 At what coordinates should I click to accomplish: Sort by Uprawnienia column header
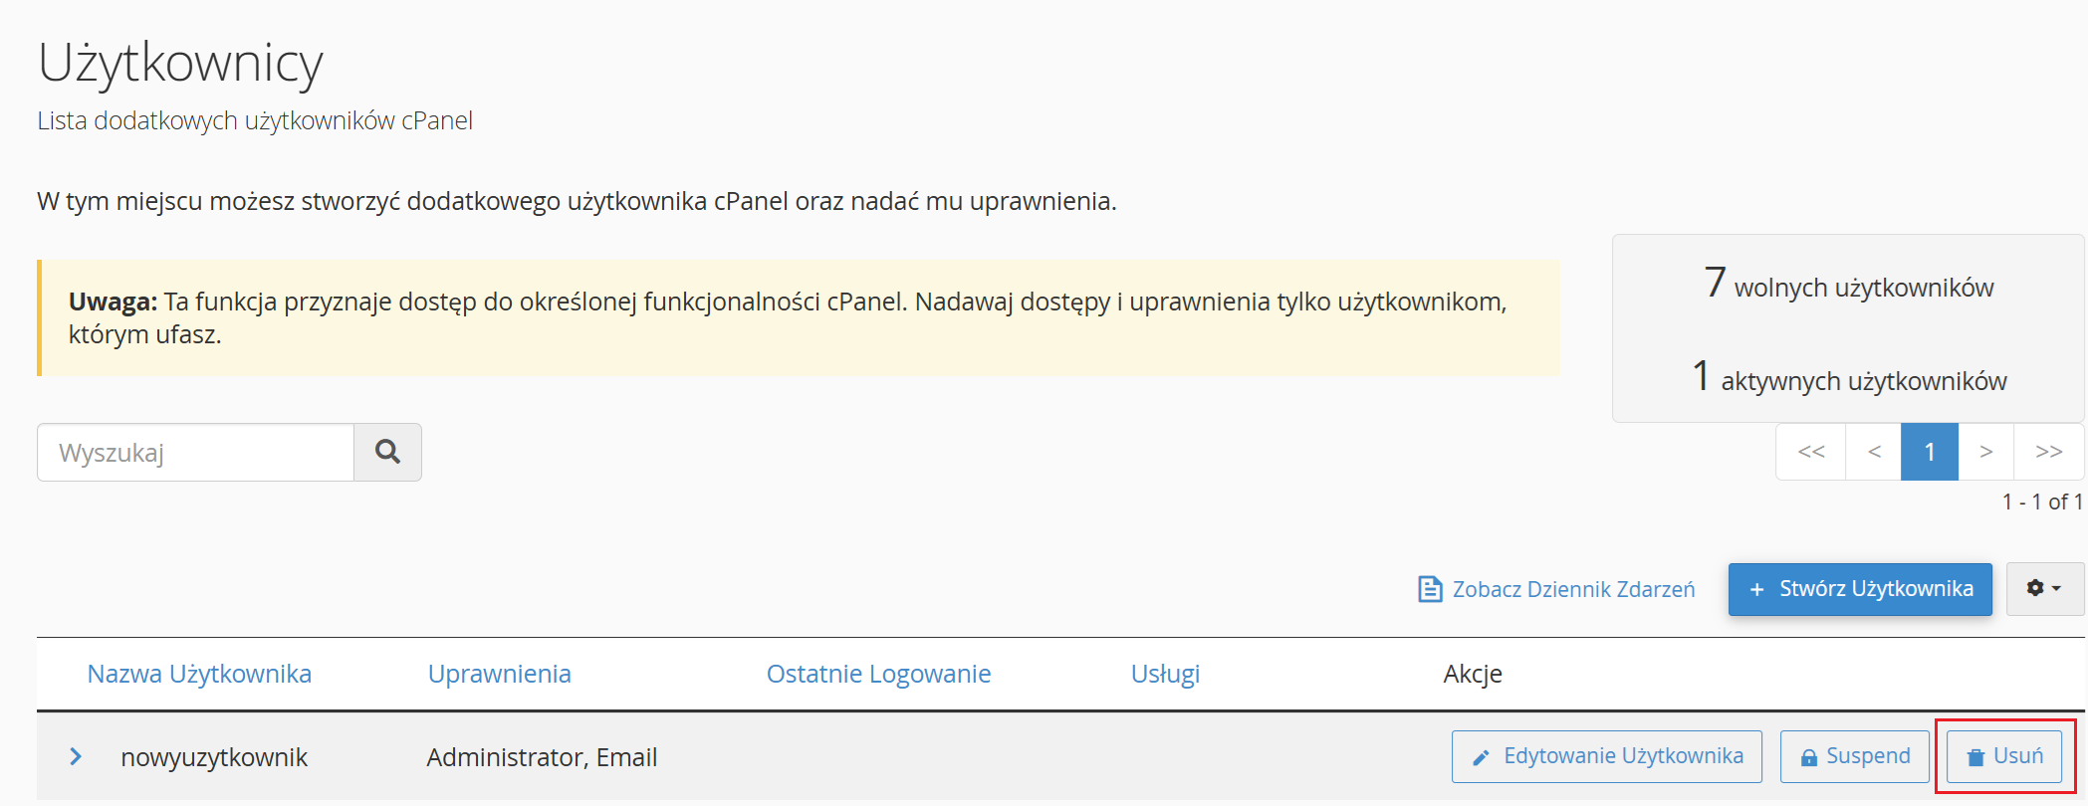tap(499, 674)
